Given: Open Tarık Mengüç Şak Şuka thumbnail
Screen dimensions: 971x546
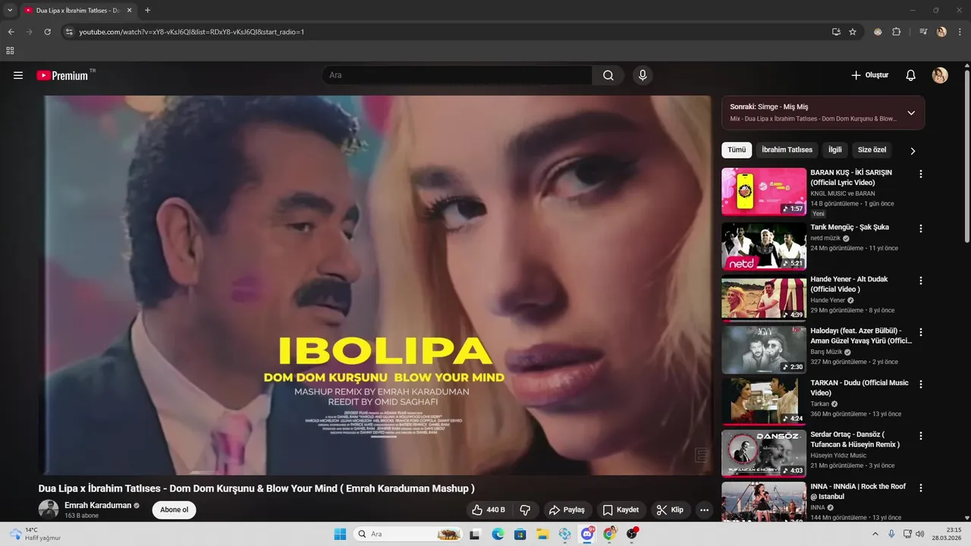Looking at the screenshot, I should tap(764, 246).
